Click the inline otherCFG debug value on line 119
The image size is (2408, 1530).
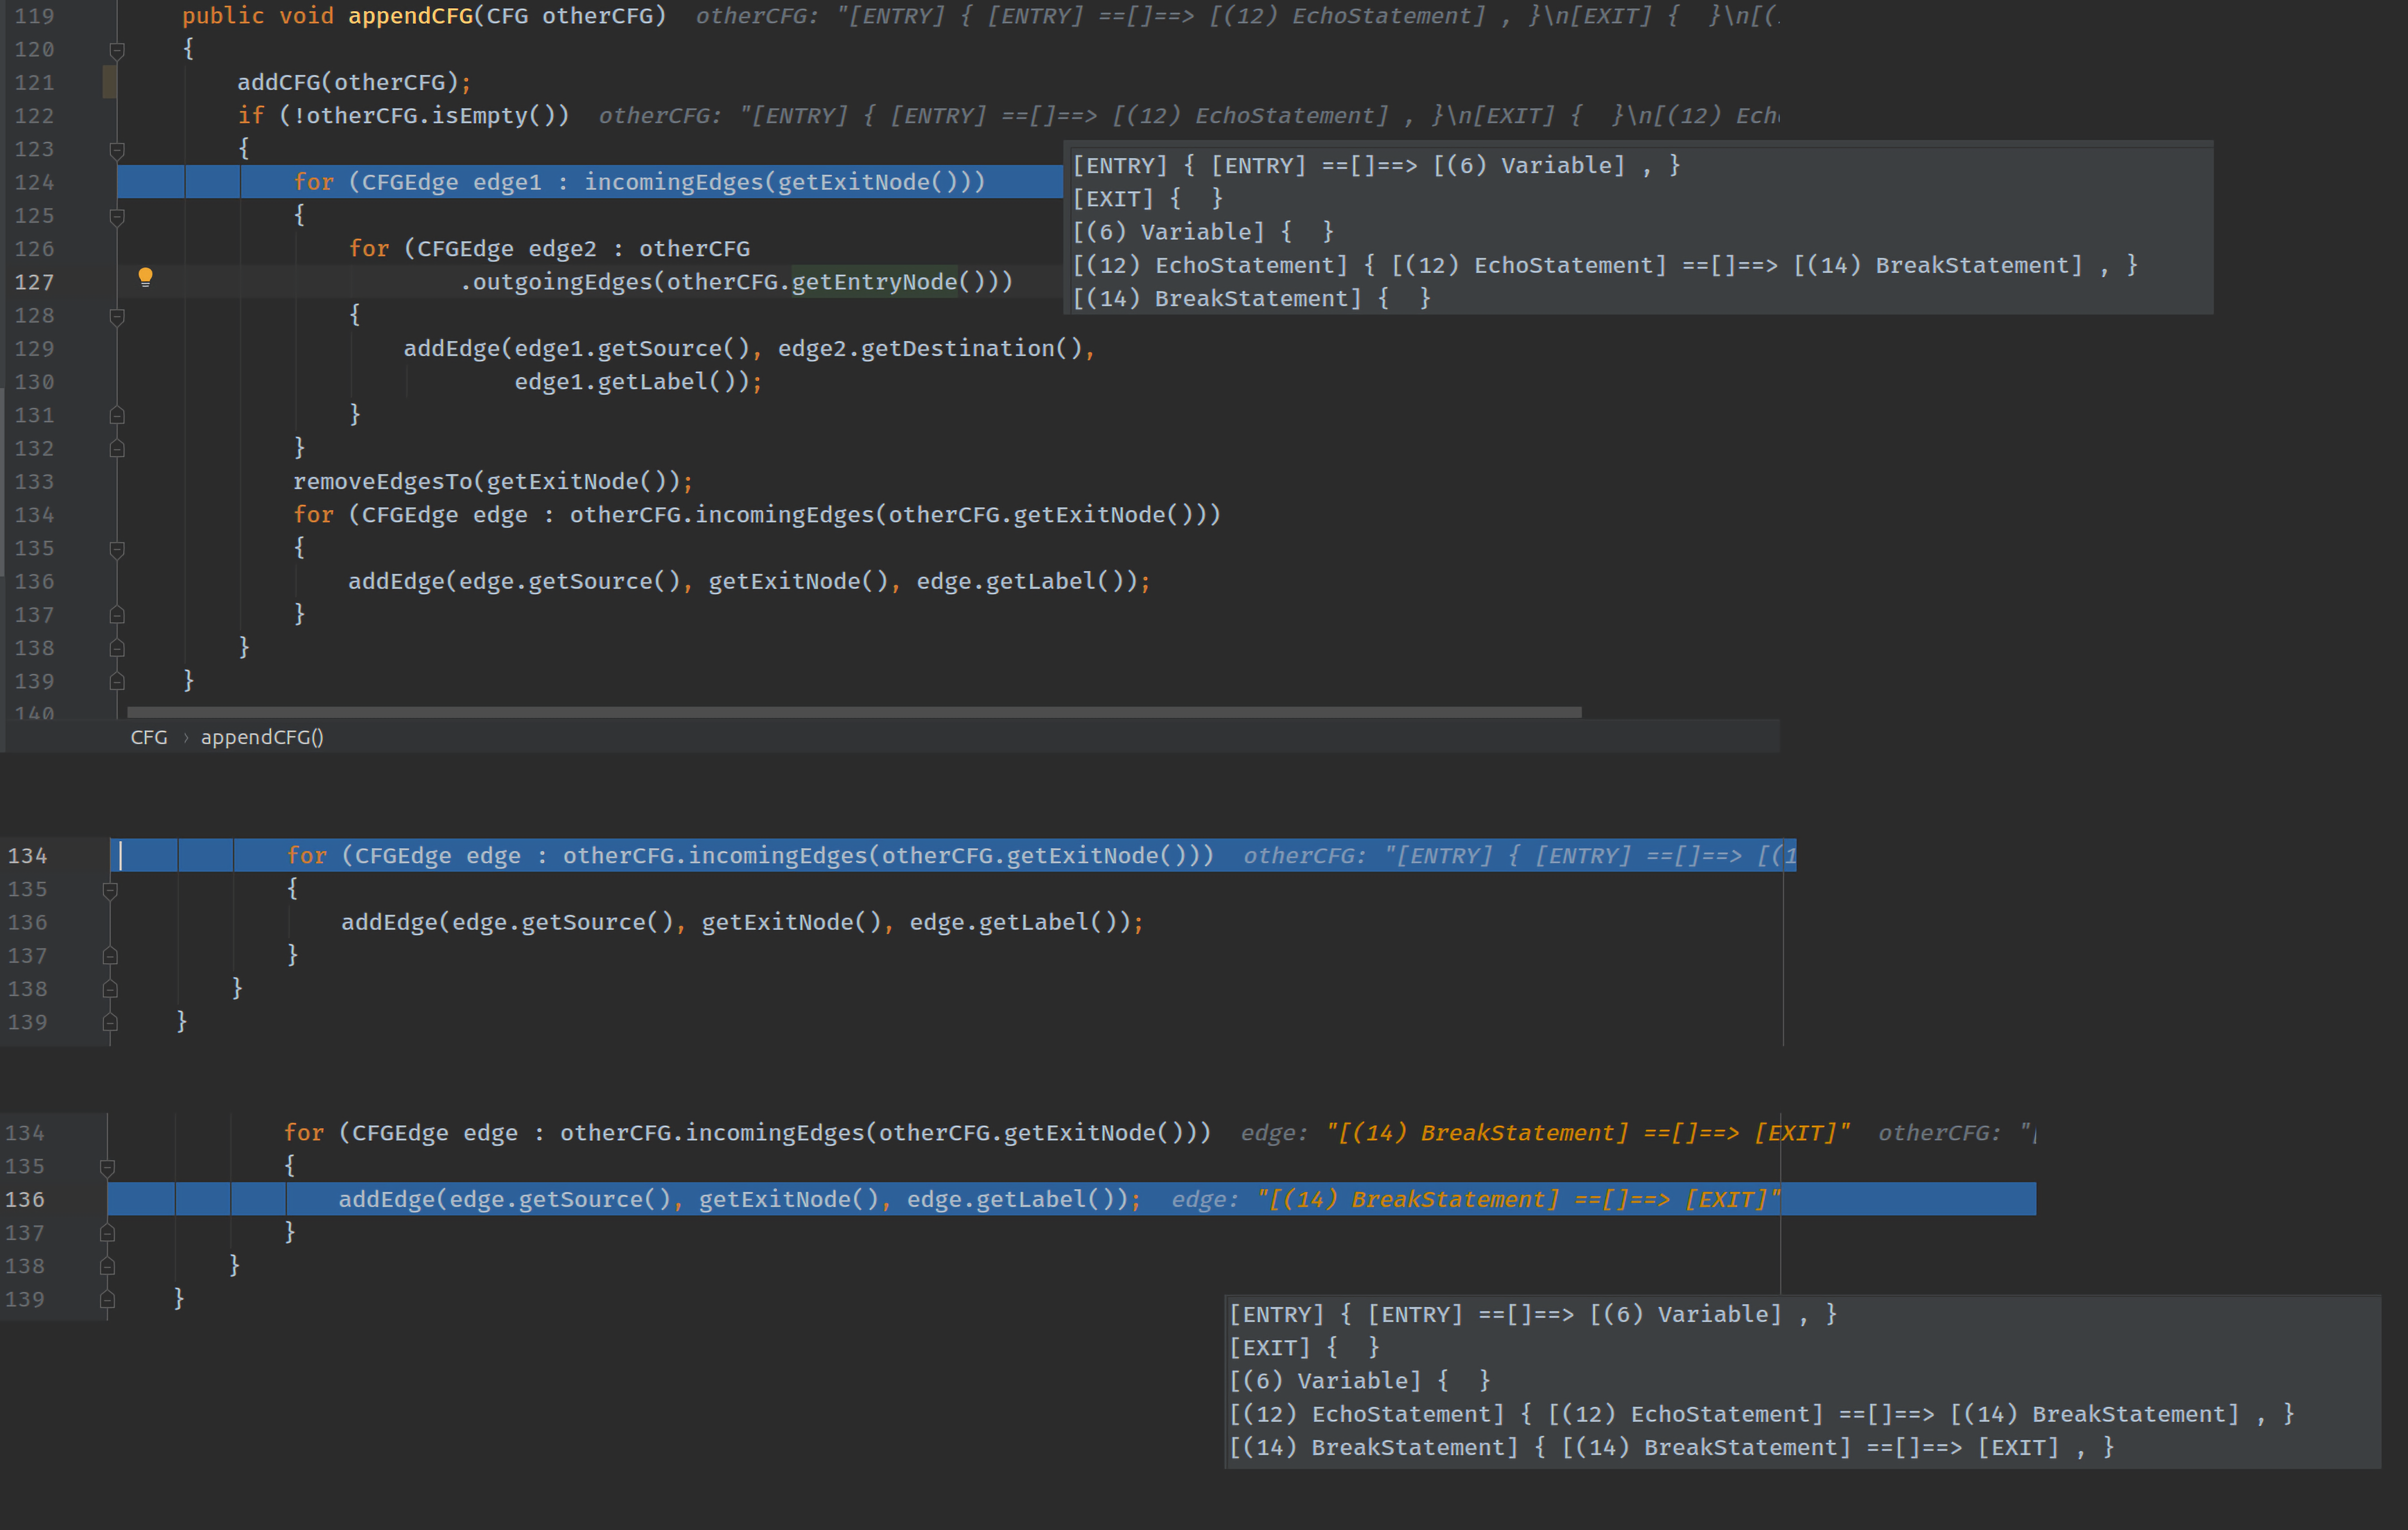click(1237, 16)
